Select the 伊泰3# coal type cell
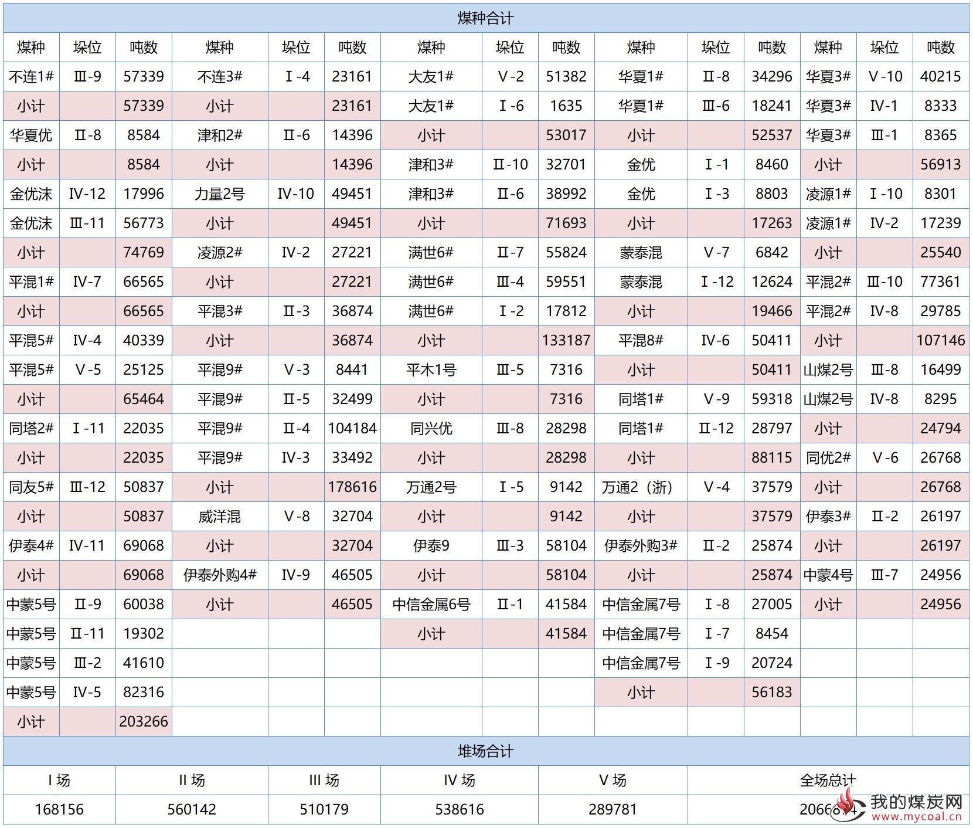This screenshot has width=973, height=828. click(828, 516)
